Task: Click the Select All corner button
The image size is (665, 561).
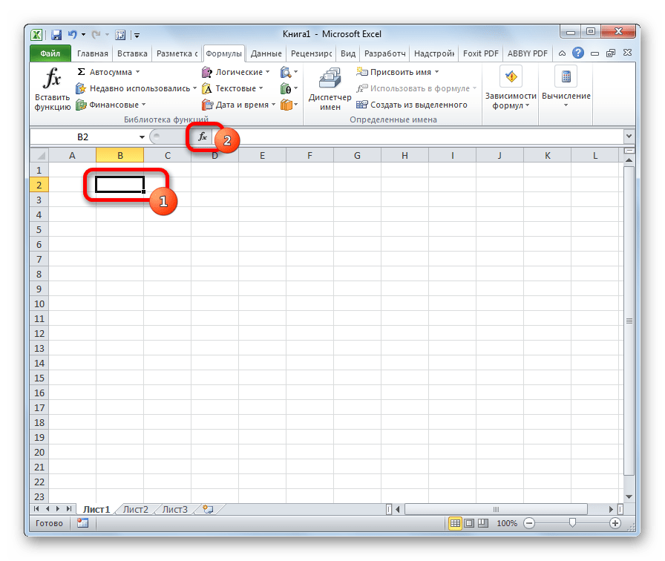Action: [39, 155]
